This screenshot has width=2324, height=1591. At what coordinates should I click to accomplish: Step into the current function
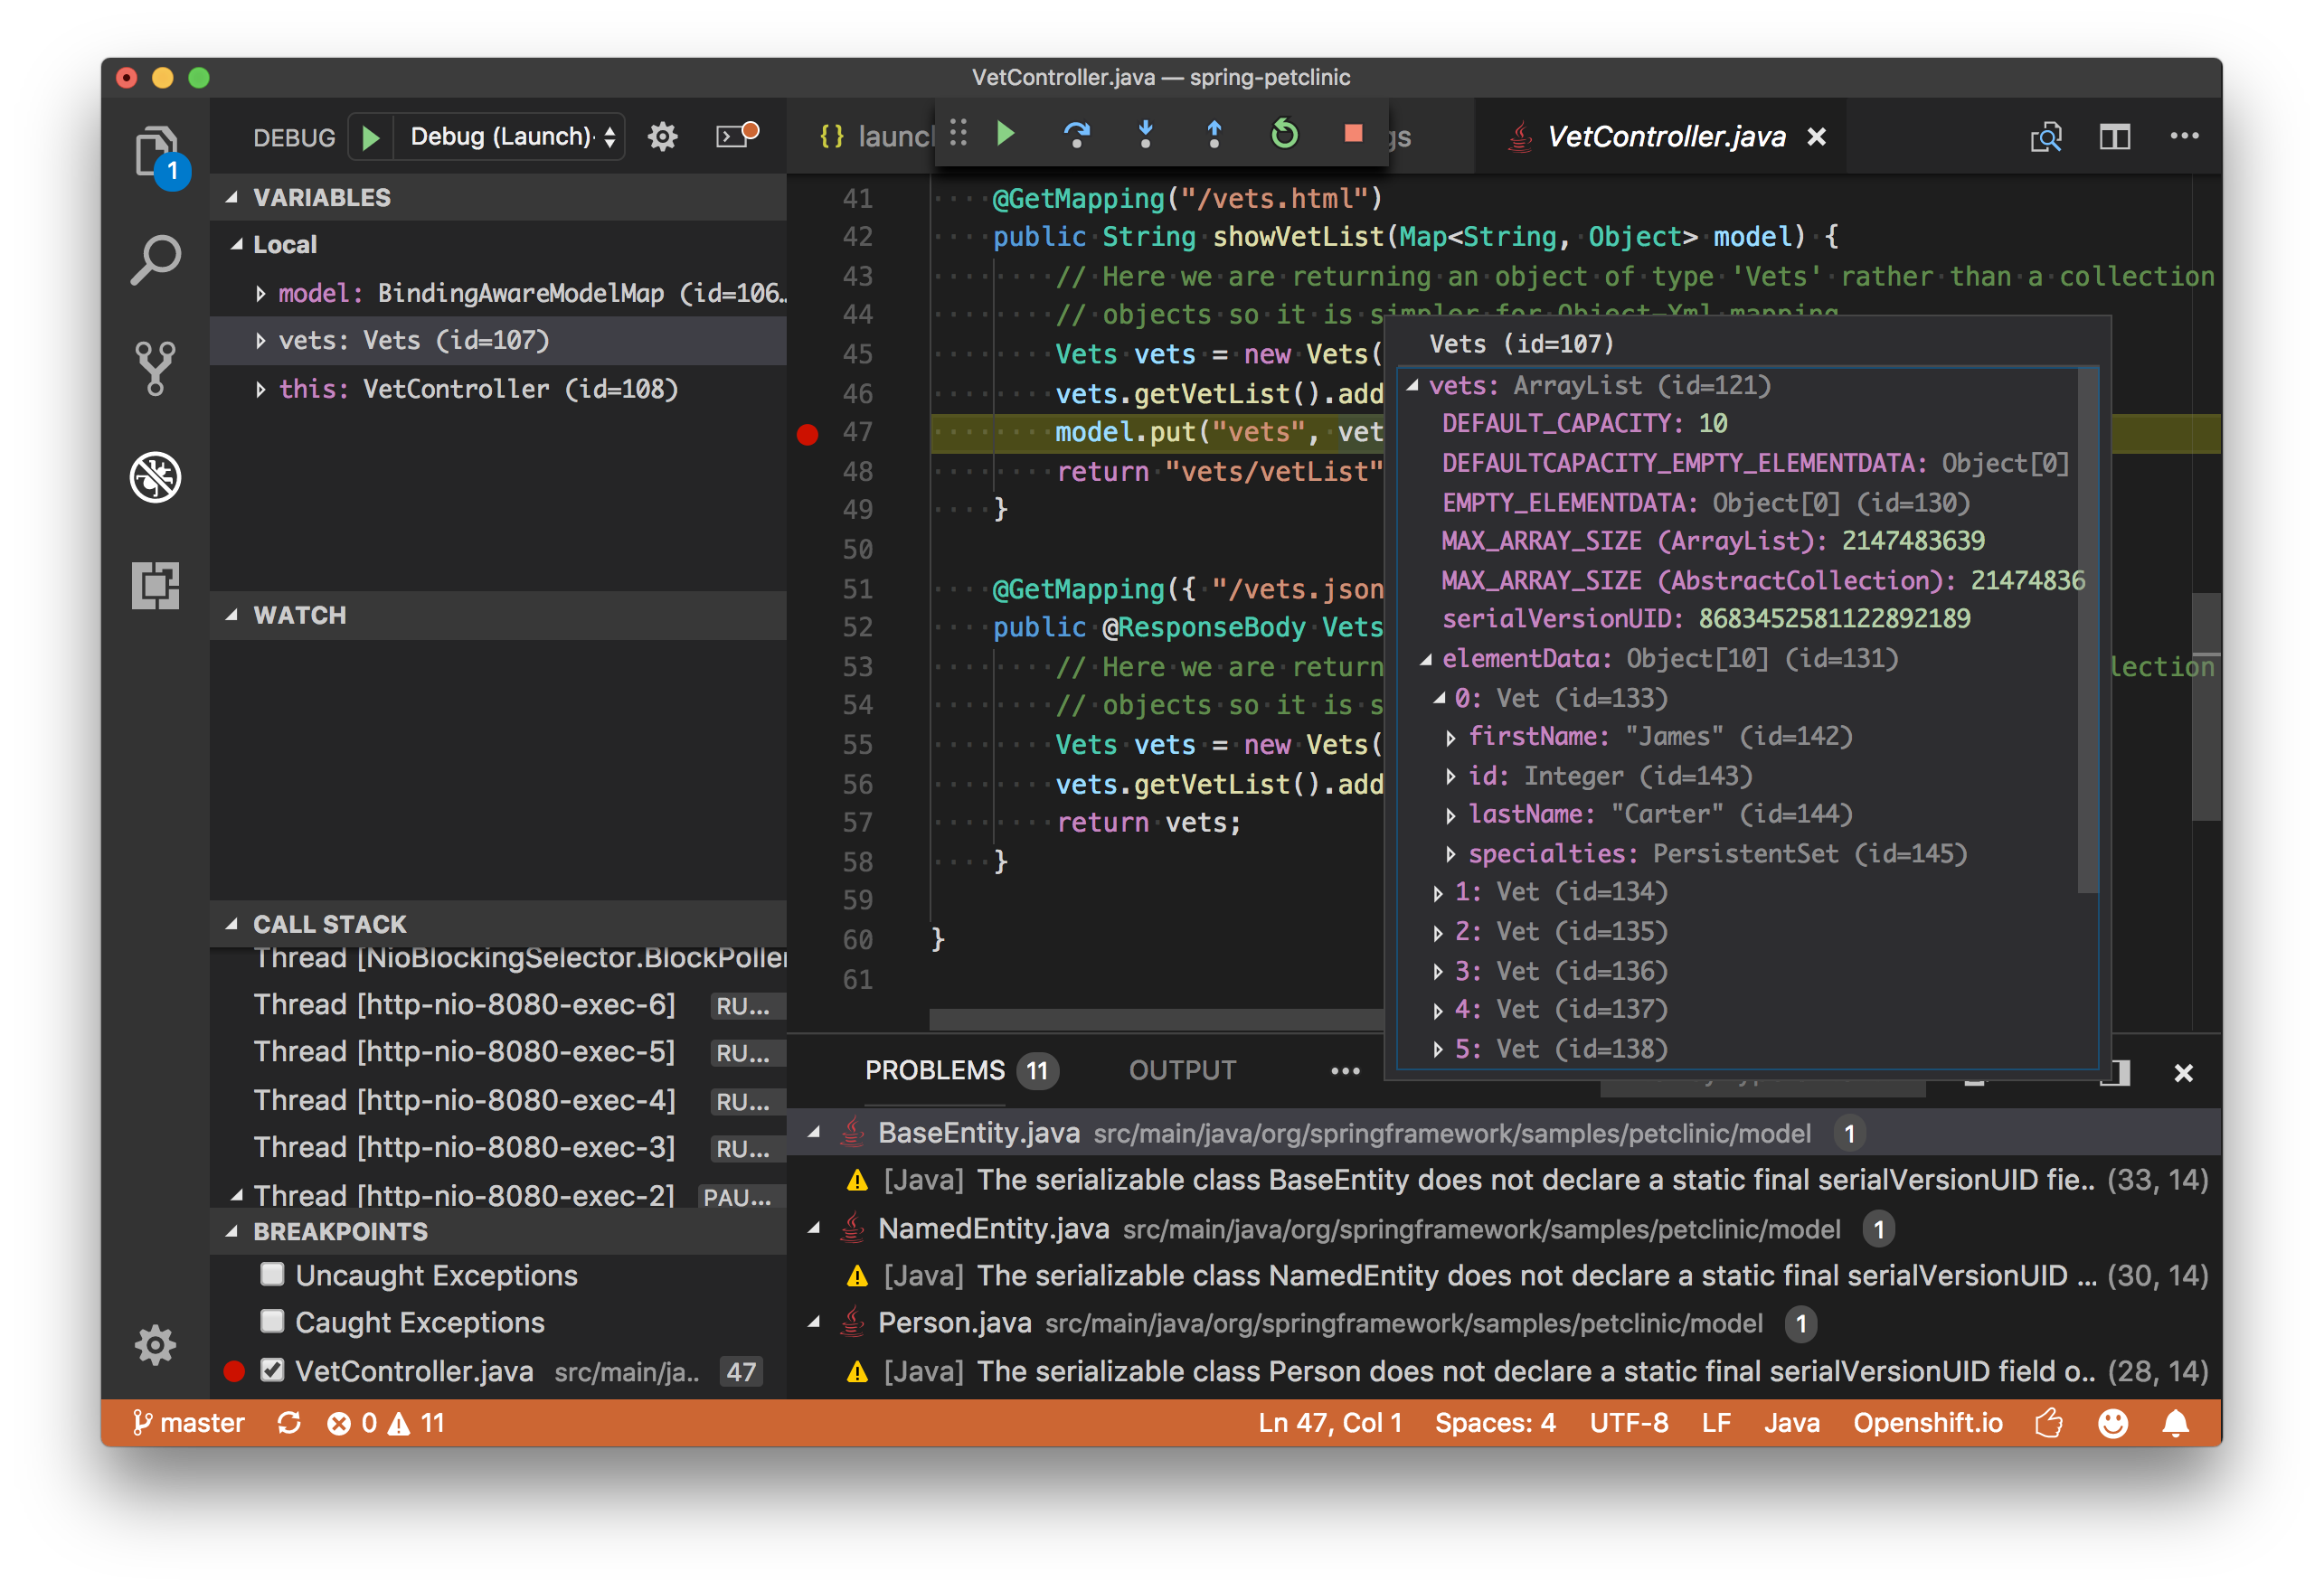1144,134
